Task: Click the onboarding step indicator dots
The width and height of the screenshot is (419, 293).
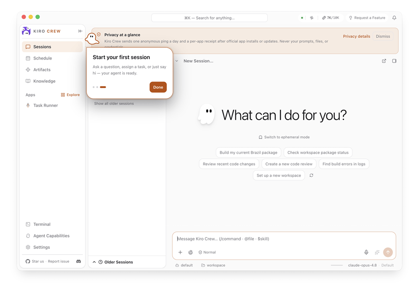Action: (x=99, y=87)
